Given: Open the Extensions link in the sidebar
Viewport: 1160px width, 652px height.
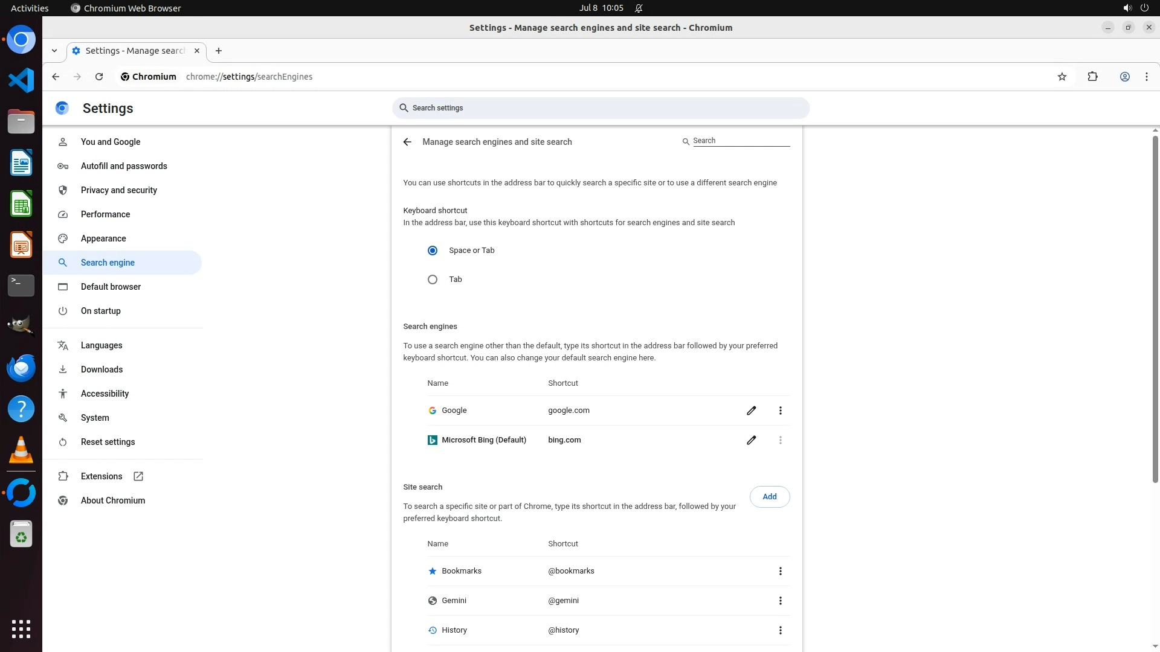Looking at the screenshot, I should coord(101,476).
